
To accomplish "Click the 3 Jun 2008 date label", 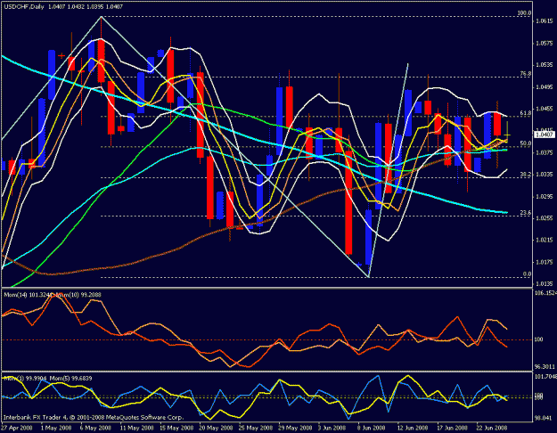I will click(332, 428).
